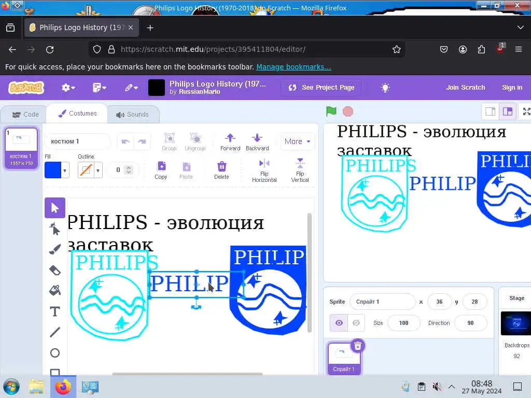Ungroup the selected objects

pyautogui.click(x=195, y=141)
